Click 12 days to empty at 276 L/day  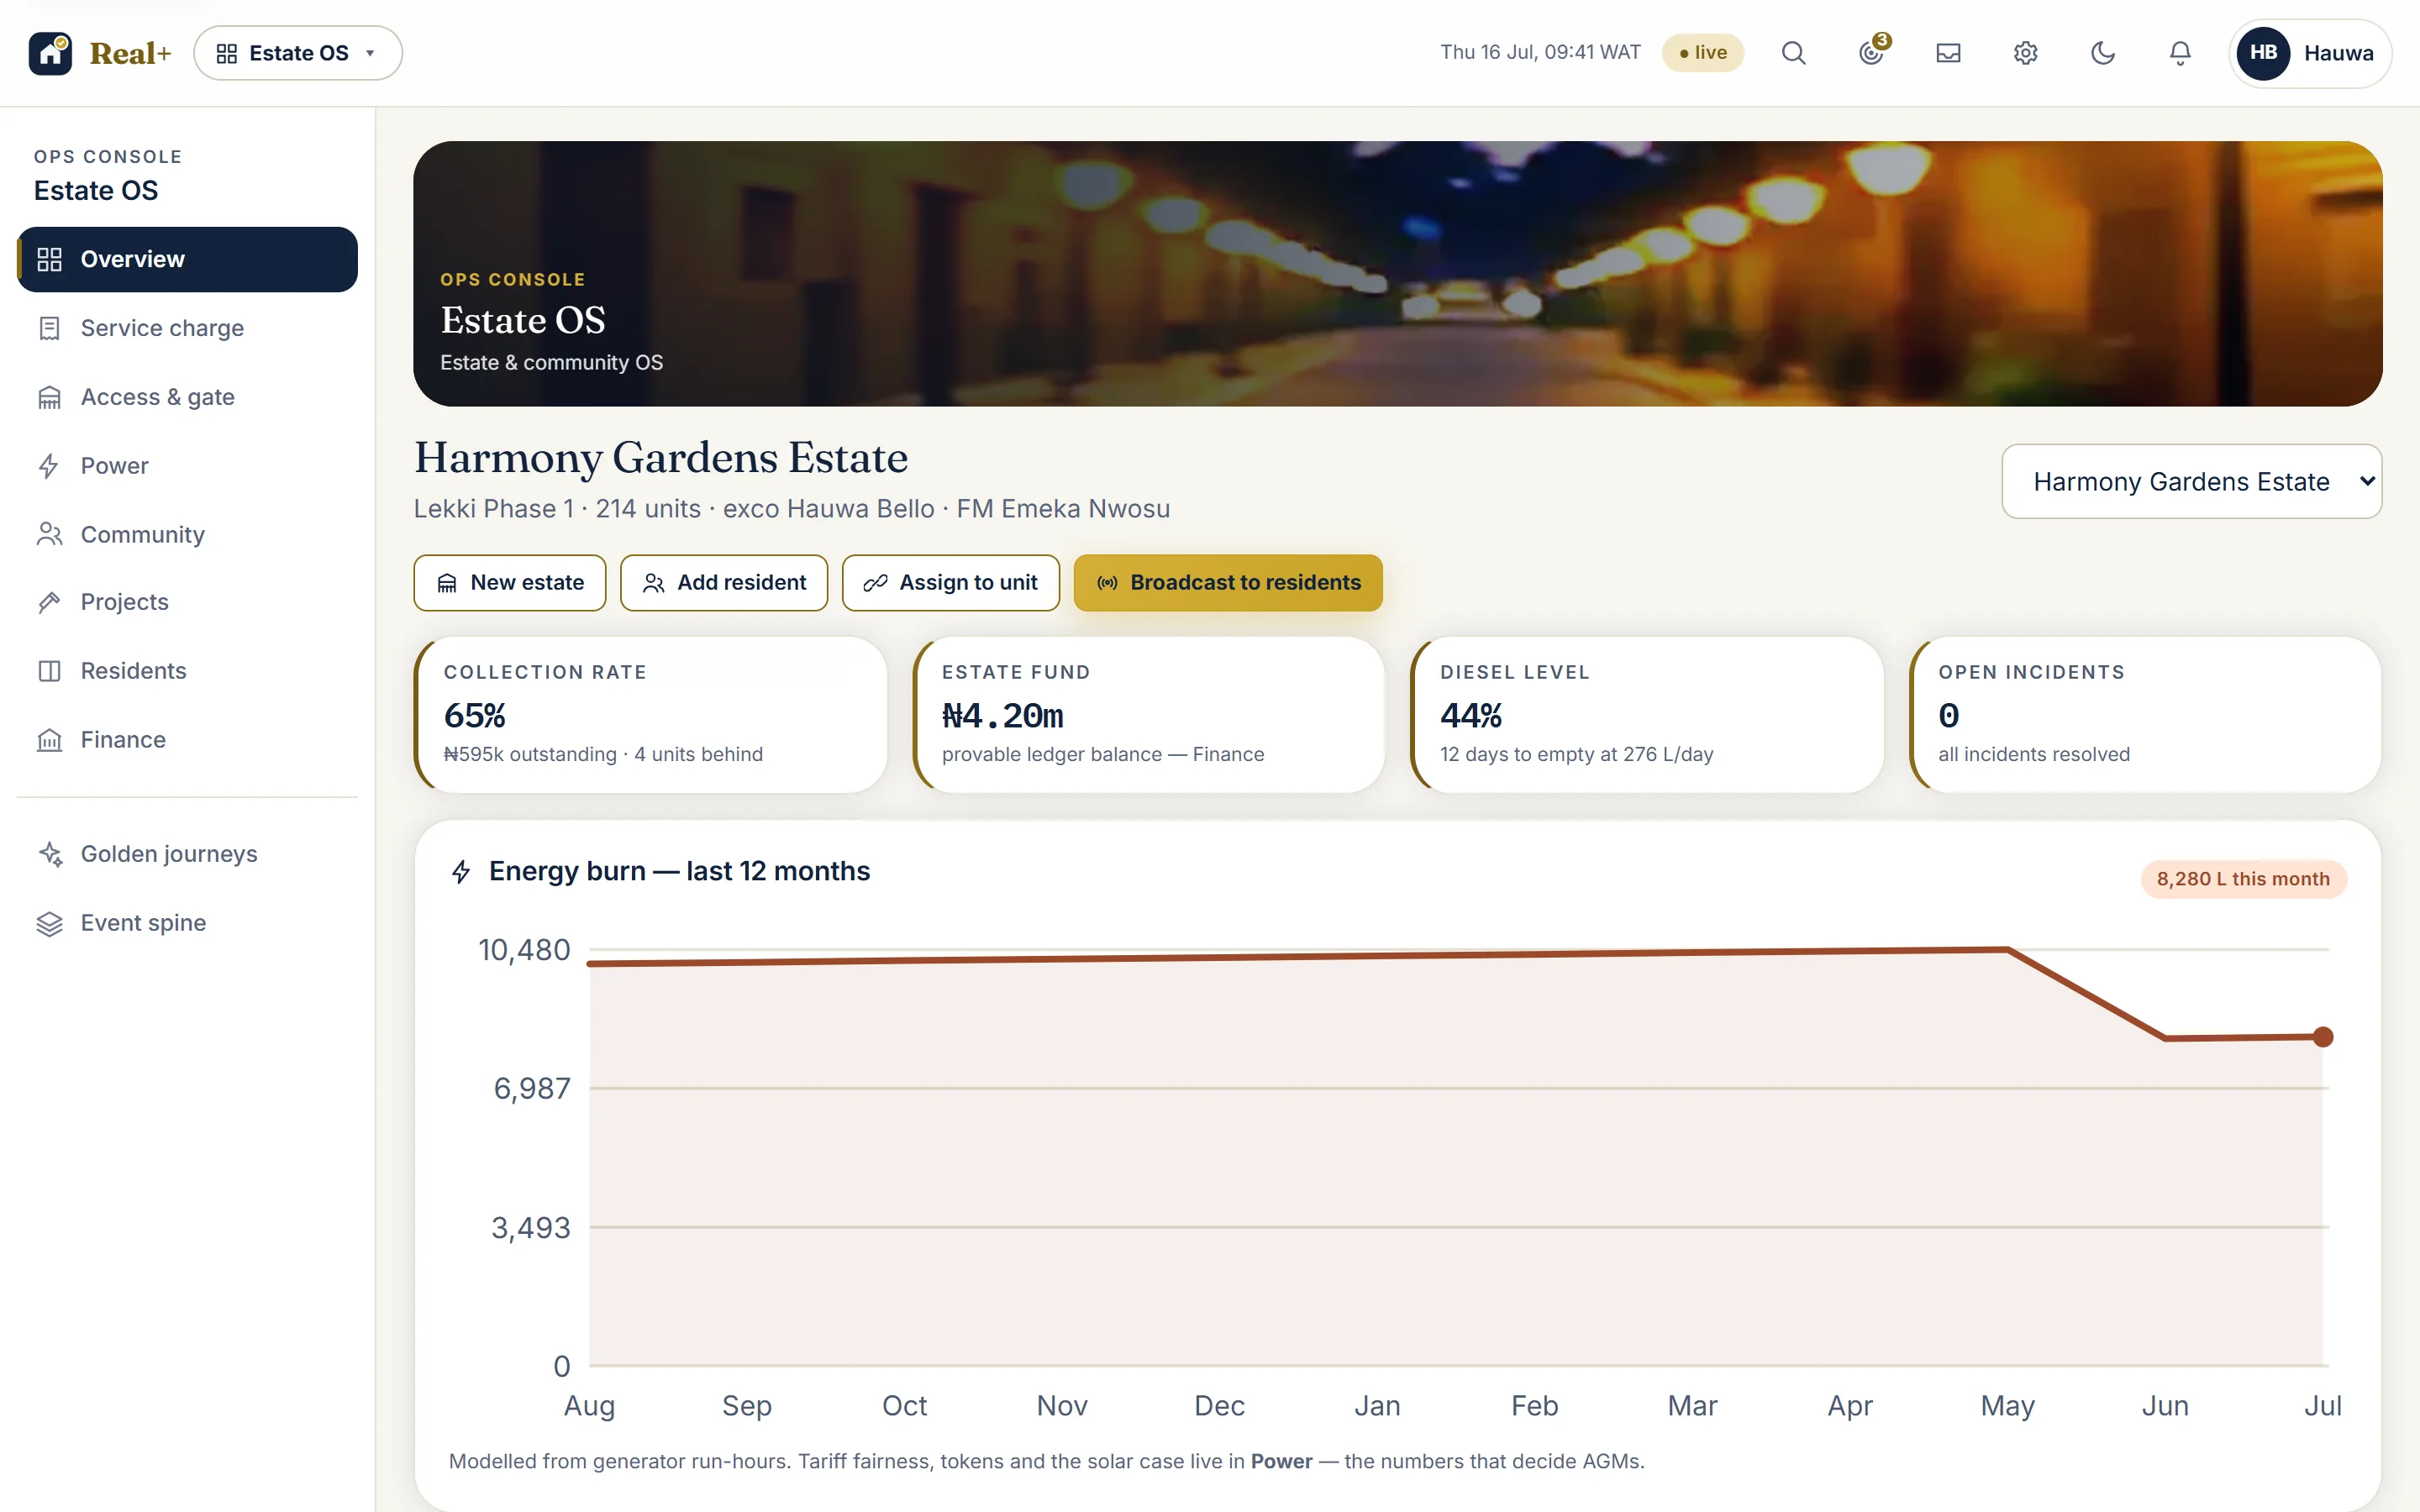pyautogui.click(x=1576, y=754)
